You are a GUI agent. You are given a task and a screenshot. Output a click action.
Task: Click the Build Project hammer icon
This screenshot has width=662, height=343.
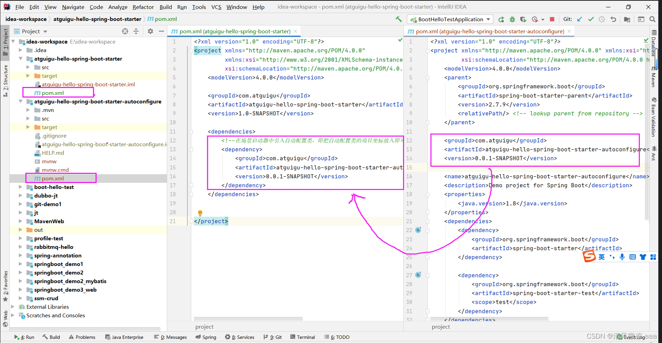(x=399, y=19)
